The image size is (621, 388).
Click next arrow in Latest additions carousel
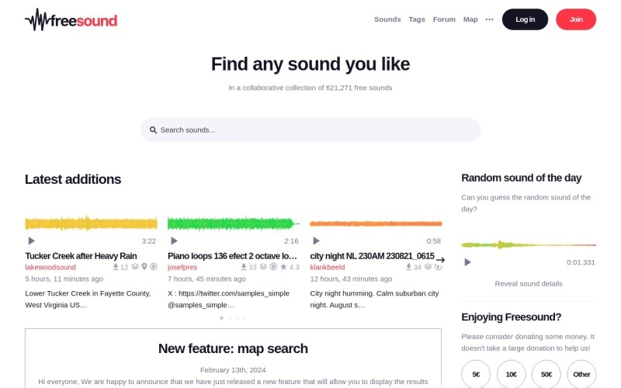click(x=440, y=260)
